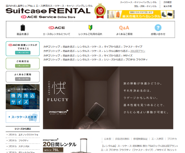Click シリーズから選ぶ sidebar heading
The width and height of the screenshot is (185, 153).
pos(23,129)
